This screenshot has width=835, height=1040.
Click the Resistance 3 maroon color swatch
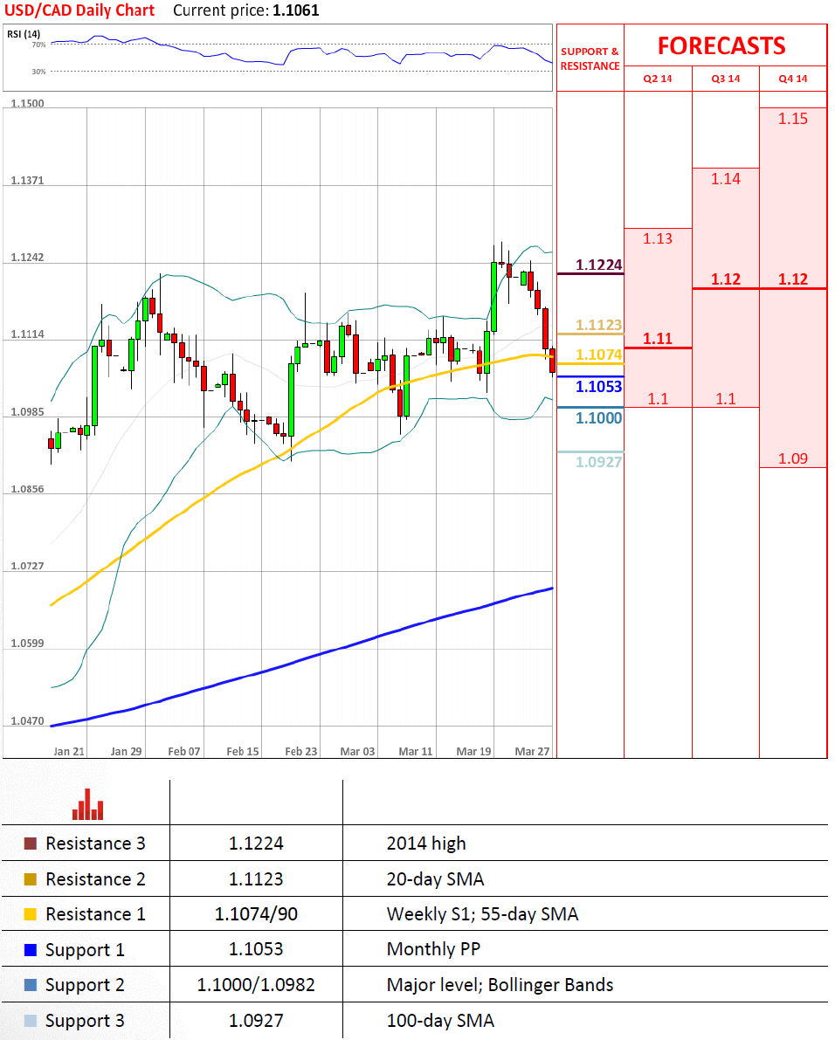(x=31, y=844)
